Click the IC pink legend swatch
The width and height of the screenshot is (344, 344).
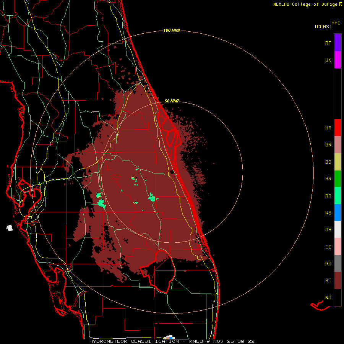coord(338,247)
